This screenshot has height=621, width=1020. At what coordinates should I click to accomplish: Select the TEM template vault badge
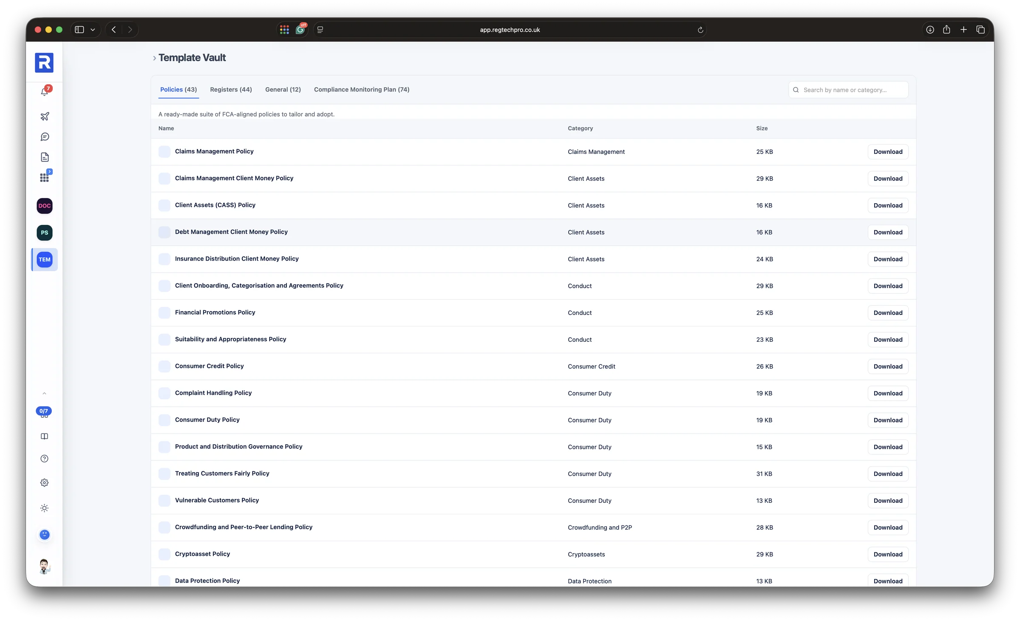(45, 259)
